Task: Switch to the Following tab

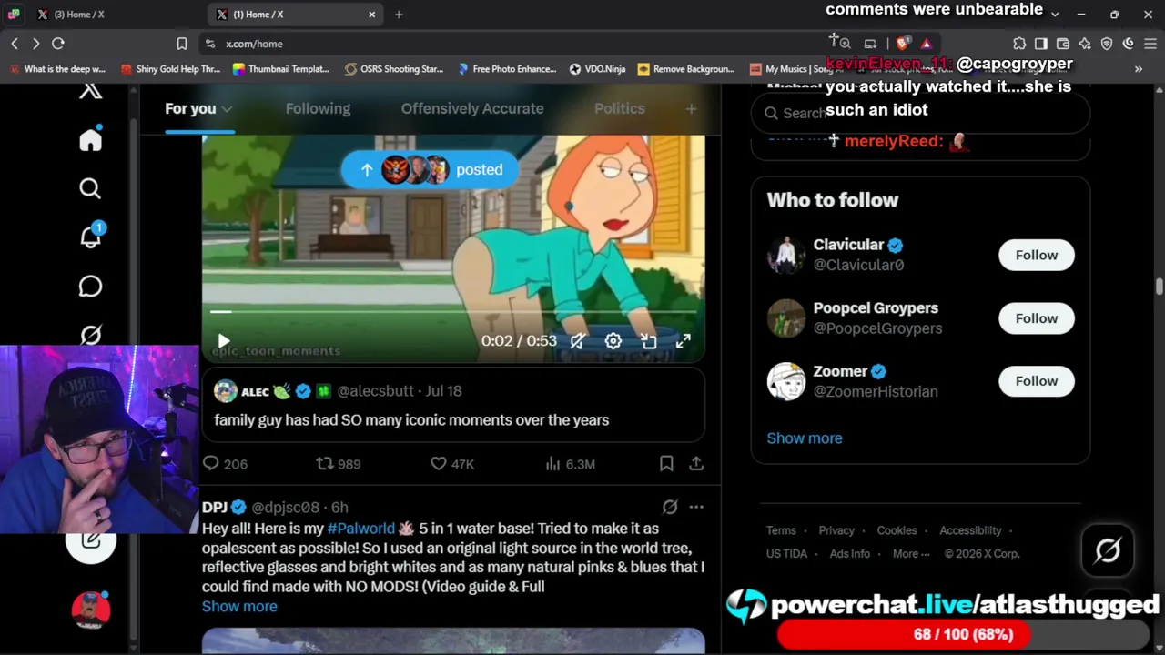Action: 318,109
